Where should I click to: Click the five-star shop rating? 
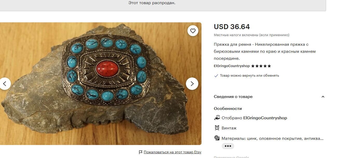261,66
